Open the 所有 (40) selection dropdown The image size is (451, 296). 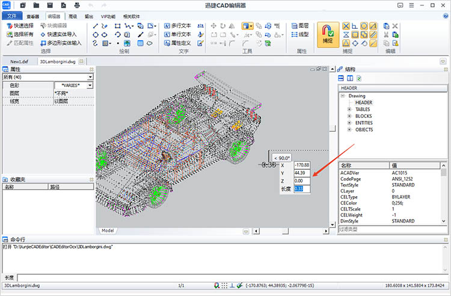pos(90,77)
